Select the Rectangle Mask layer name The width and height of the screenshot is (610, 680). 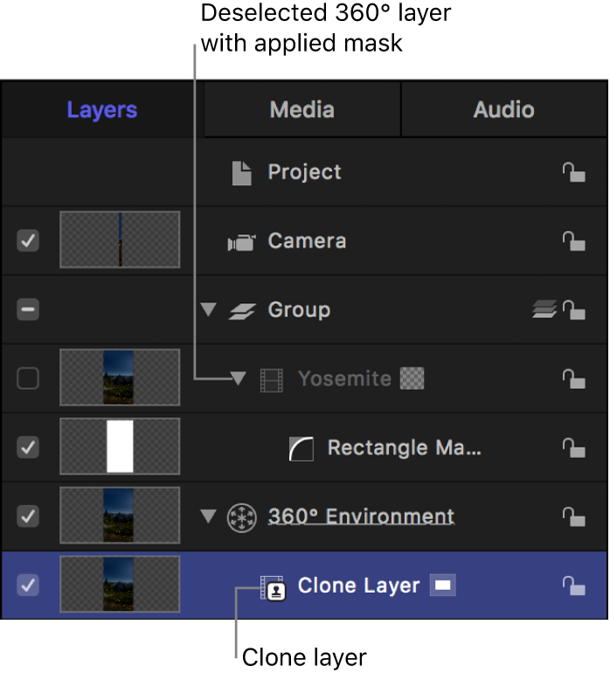404,448
